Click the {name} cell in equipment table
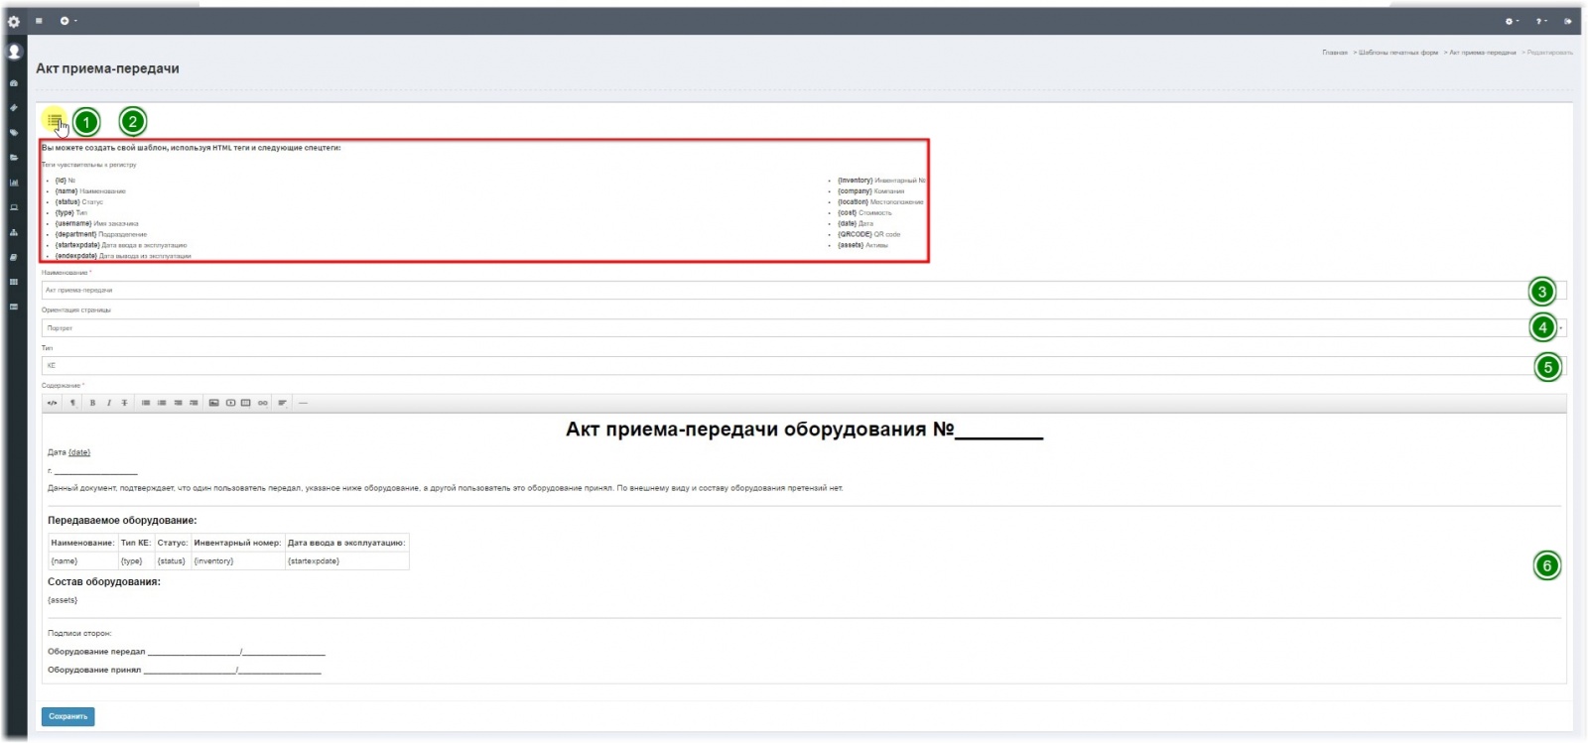 [82, 561]
